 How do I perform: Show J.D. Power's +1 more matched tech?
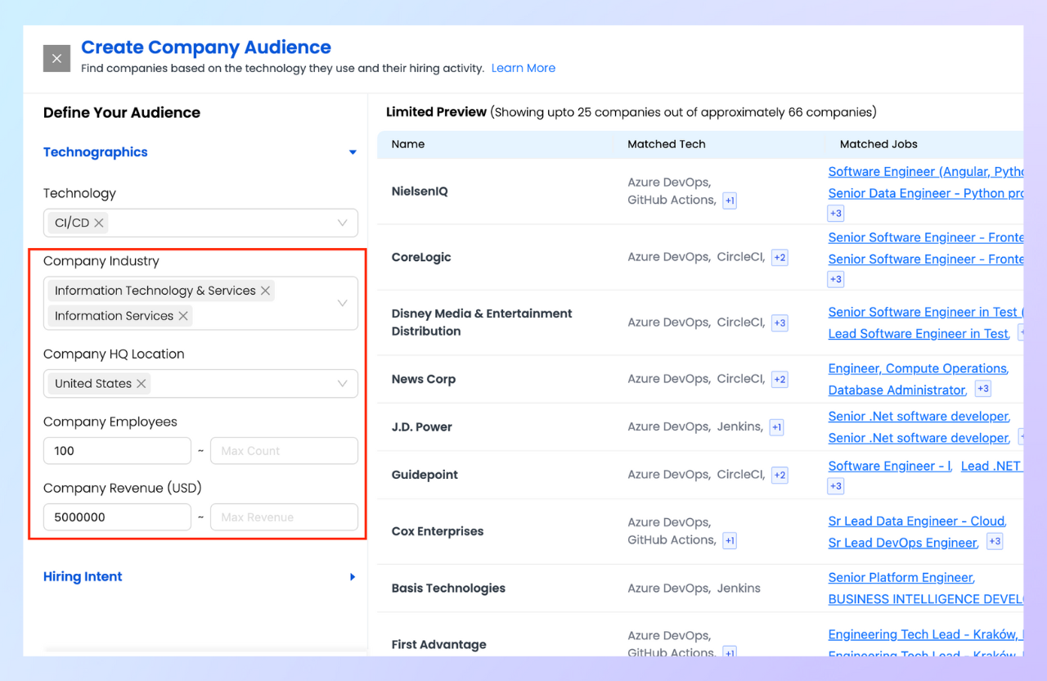(x=776, y=427)
